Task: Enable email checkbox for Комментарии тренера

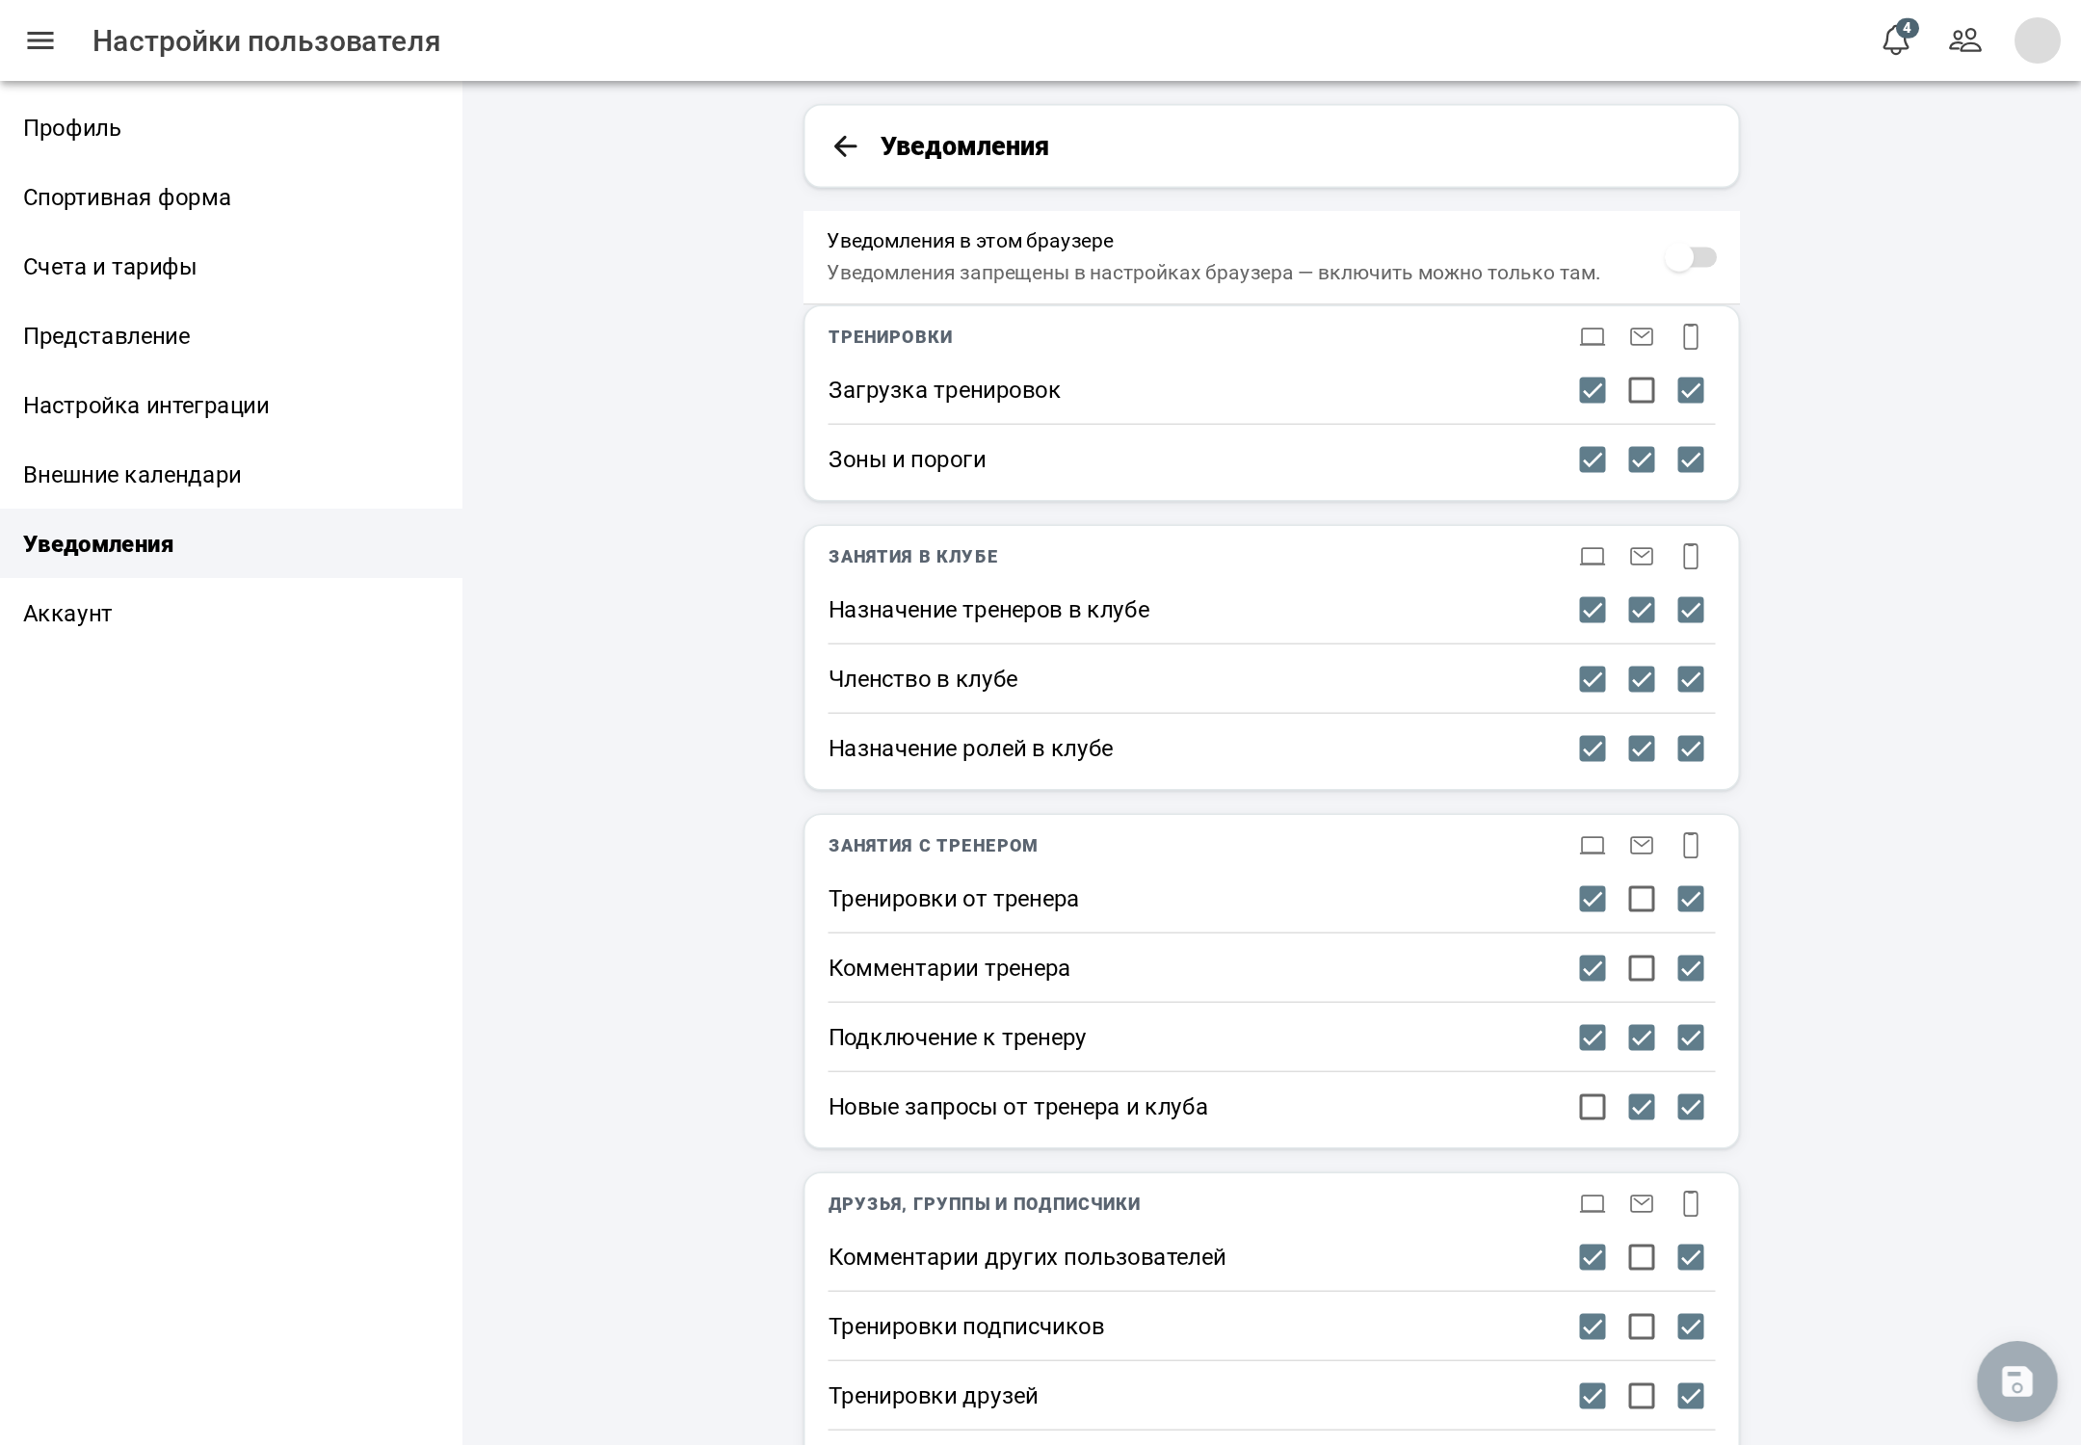Action: 1642,968
